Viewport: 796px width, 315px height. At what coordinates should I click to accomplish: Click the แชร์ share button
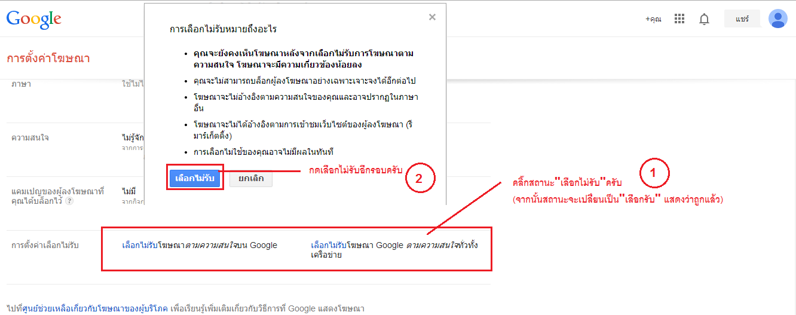(742, 19)
